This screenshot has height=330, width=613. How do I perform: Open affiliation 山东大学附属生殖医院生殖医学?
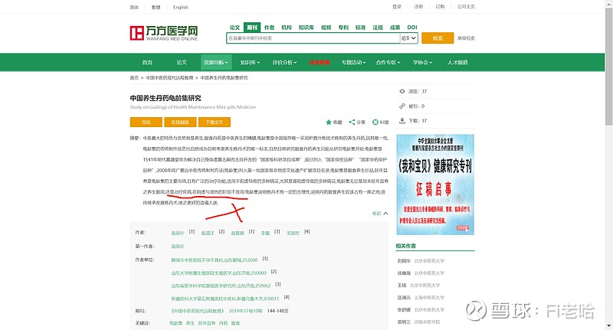click(x=218, y=273)
